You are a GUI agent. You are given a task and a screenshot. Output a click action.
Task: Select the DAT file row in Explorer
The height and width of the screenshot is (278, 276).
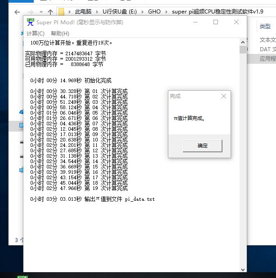(267, 49)
